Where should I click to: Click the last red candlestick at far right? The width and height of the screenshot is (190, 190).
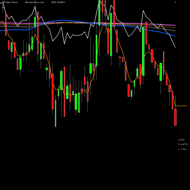click(x=175, y=117)
